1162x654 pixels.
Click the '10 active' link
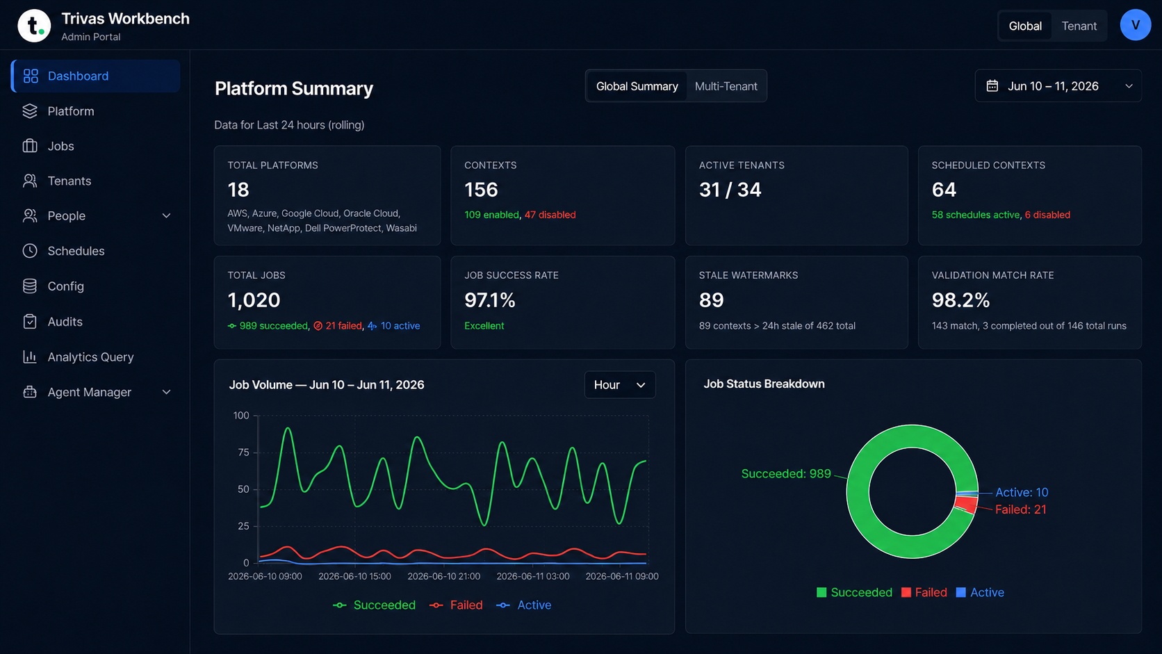pos(400,326)
